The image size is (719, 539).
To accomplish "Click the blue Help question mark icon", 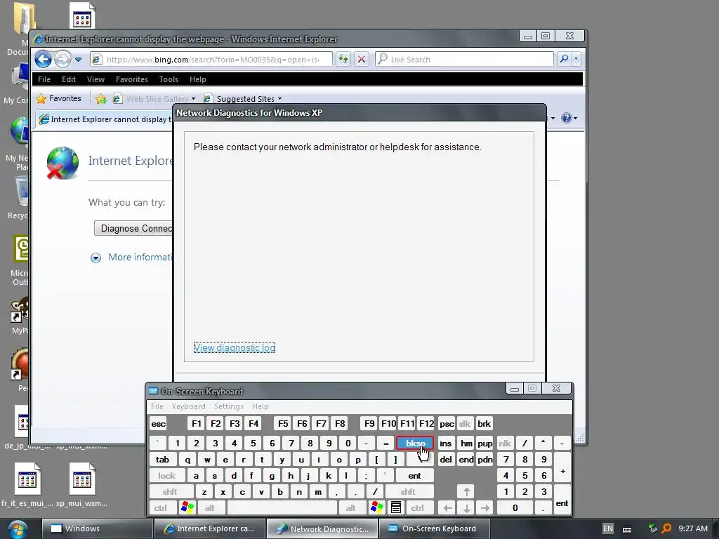I will click(x=567, y=118).
